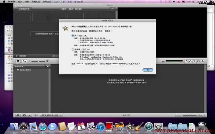This screenshot has height=134, width=215.
Task: Select the home folder in Finder sidebar
Action: coord(9,53)
